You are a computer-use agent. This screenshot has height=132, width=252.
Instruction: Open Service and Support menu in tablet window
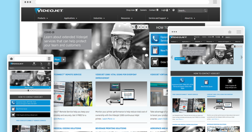[224, 42]
